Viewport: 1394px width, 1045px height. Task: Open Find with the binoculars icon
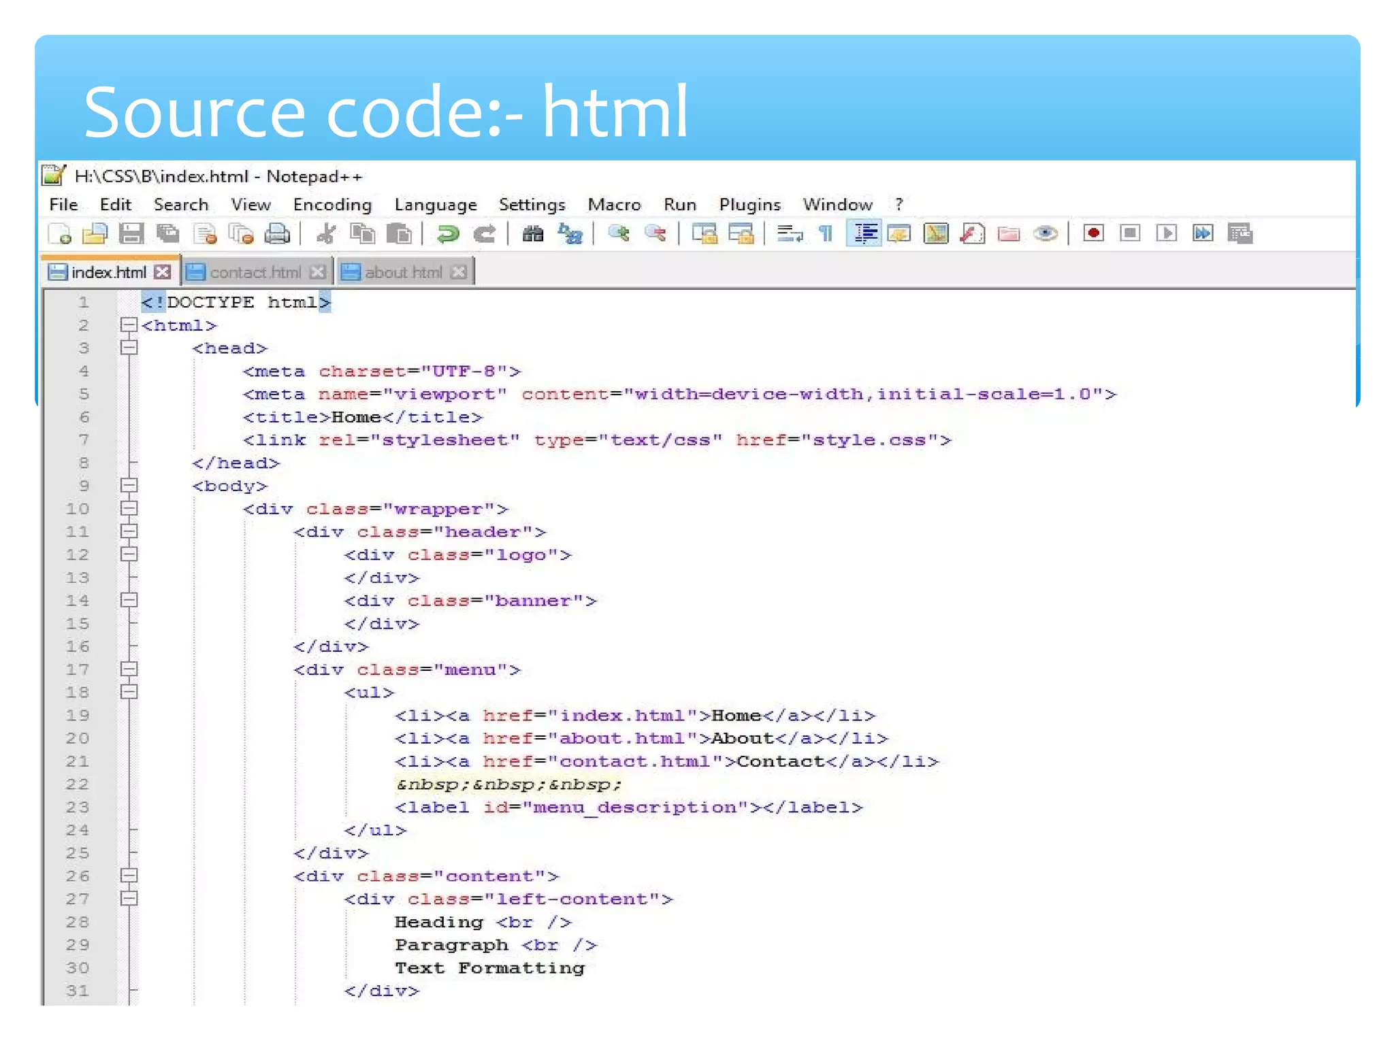(x=533, y=234)
